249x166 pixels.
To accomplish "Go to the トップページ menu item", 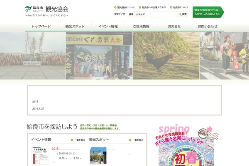I will point(41,27).
